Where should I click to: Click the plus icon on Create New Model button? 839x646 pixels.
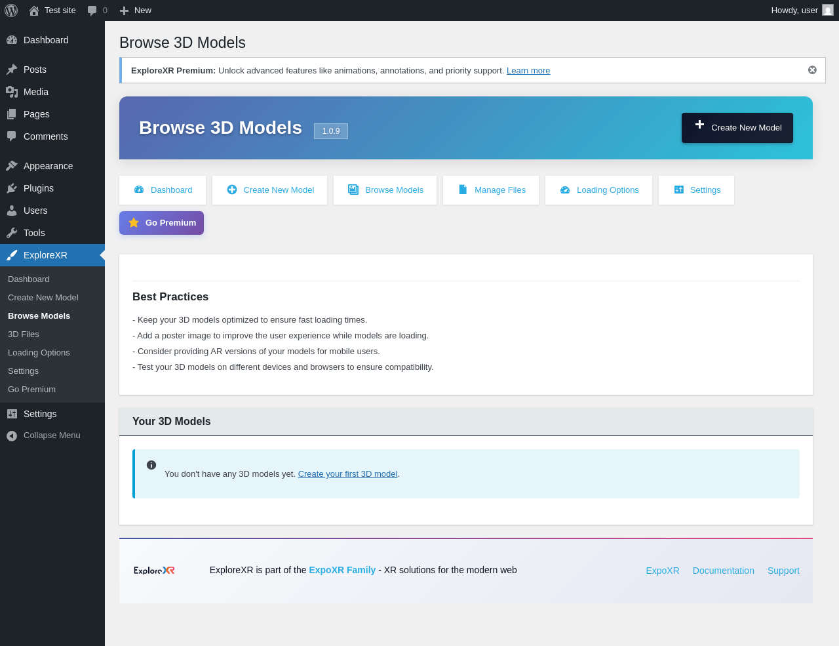pos(699,125)
